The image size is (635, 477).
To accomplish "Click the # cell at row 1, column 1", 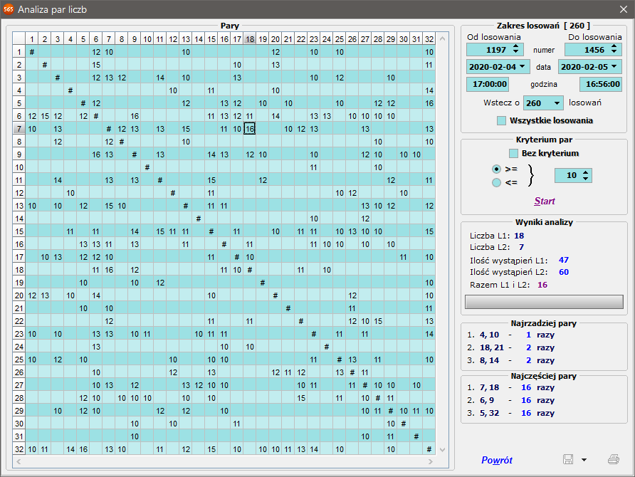I will pos(32,52).
